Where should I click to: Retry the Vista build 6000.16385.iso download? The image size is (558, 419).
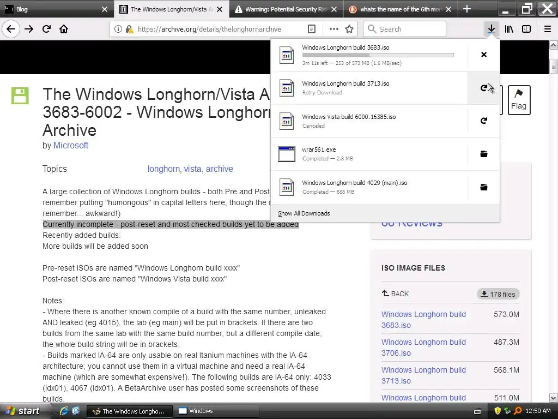[484, 121]
